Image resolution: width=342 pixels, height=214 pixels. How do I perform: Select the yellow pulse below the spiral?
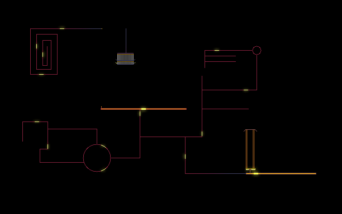tap(41, 74)
